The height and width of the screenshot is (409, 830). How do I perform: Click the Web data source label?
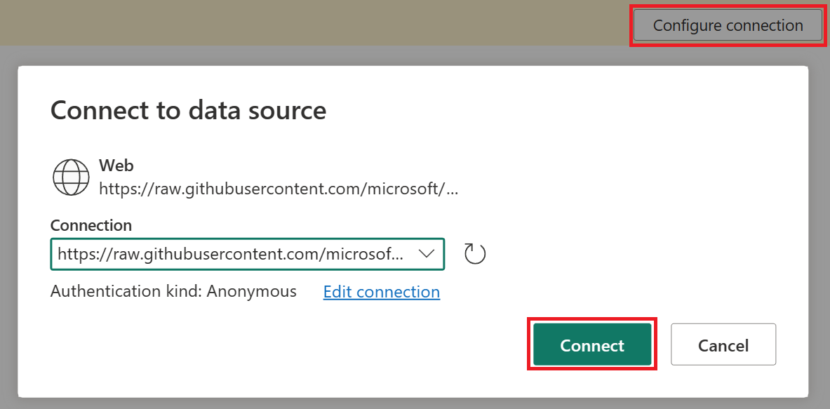116,166
